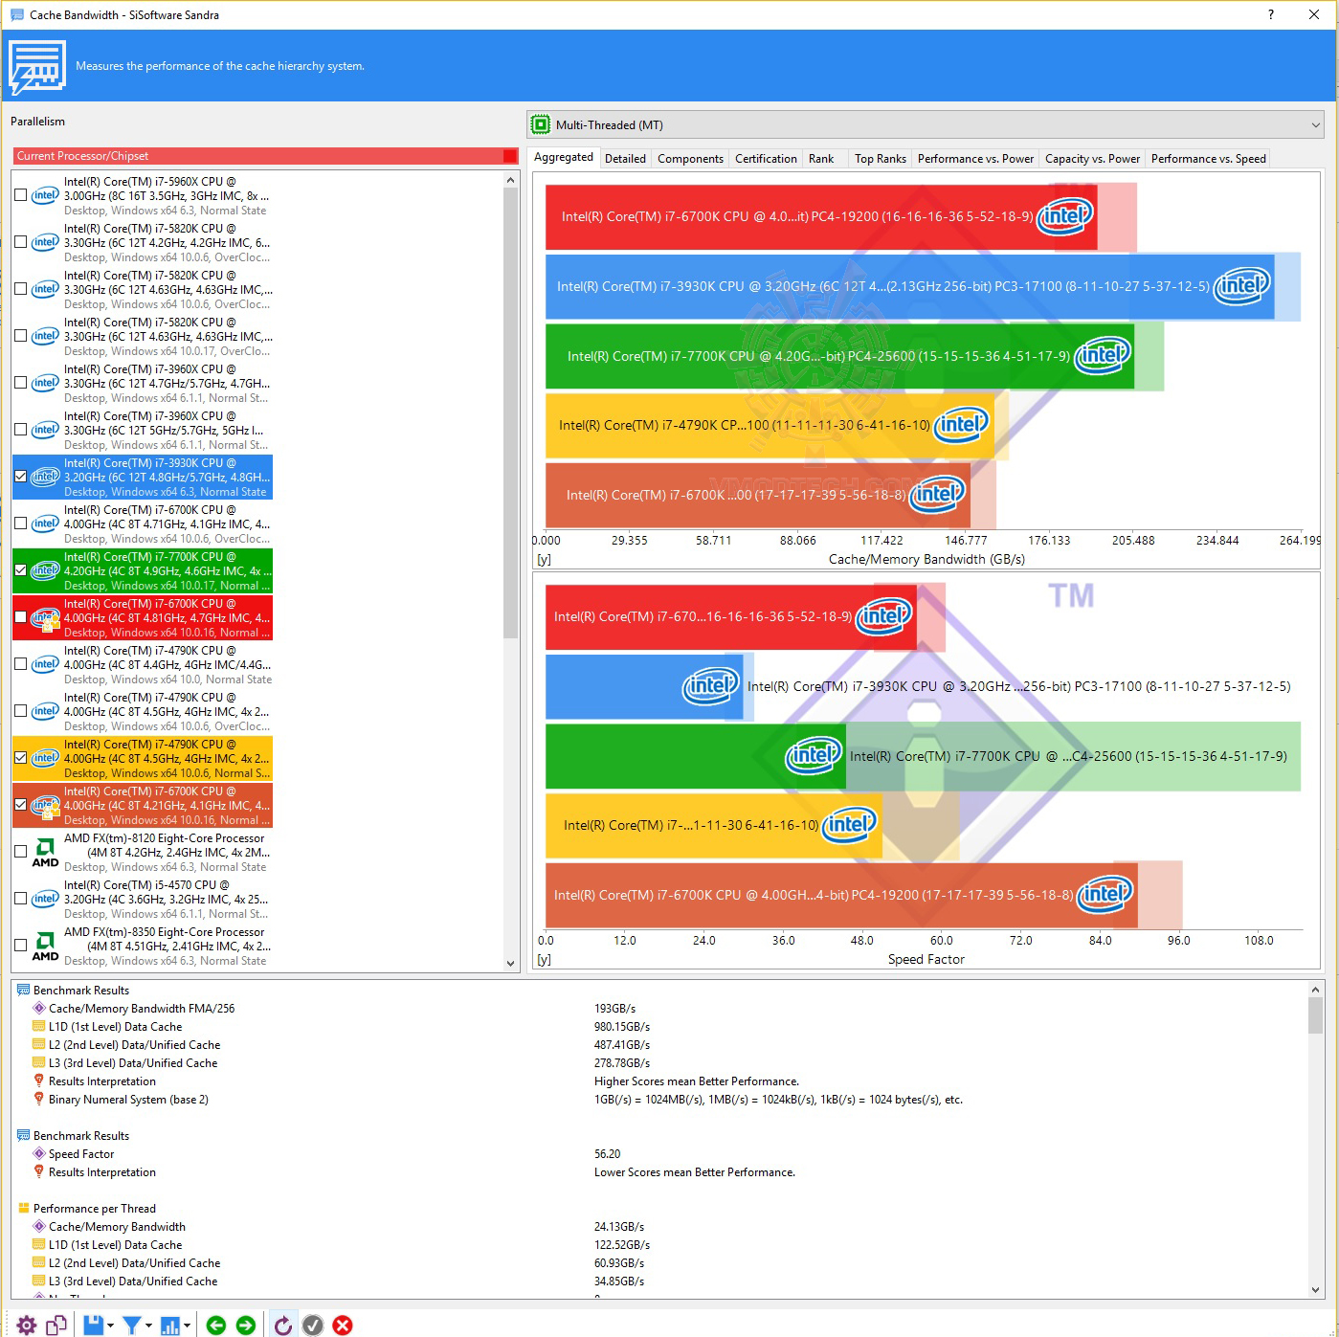This screenshot has height=1337, width=1339.
Task: Confirm with the grey checkmark icon
Action: point(313,1325)
